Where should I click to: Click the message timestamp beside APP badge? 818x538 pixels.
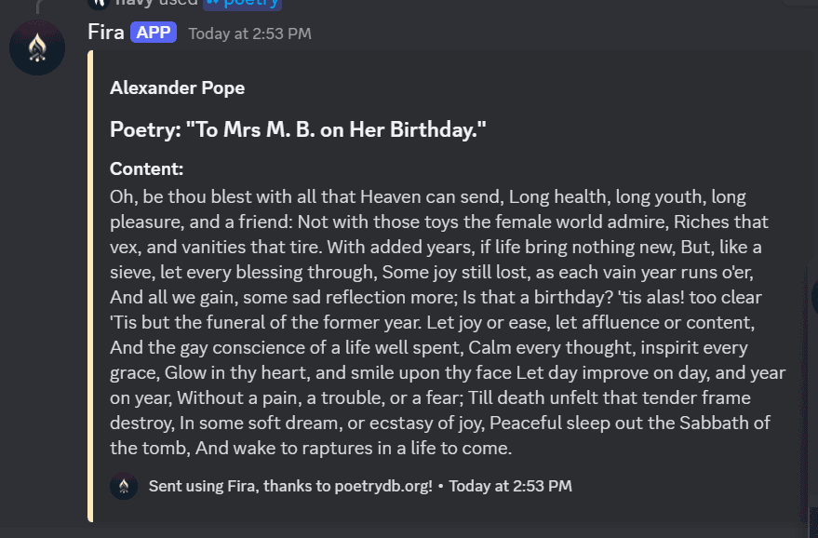click(x=249, y=34)
